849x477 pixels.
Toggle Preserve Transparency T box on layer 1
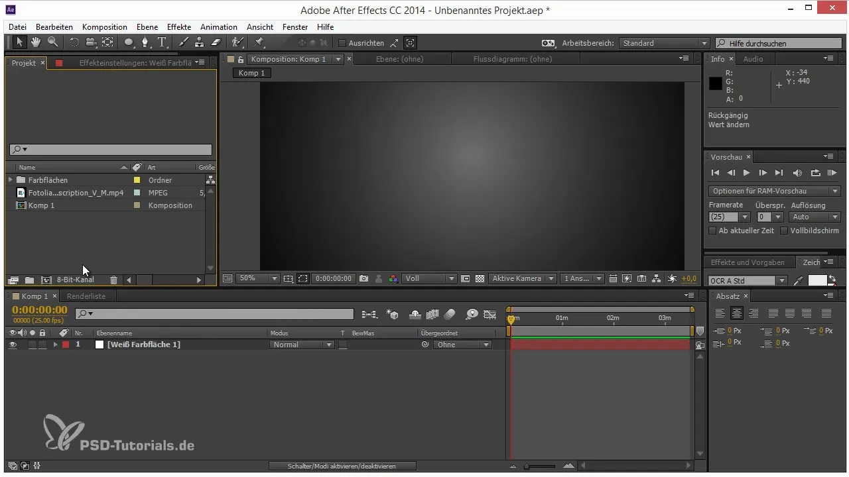coord(343,344)
